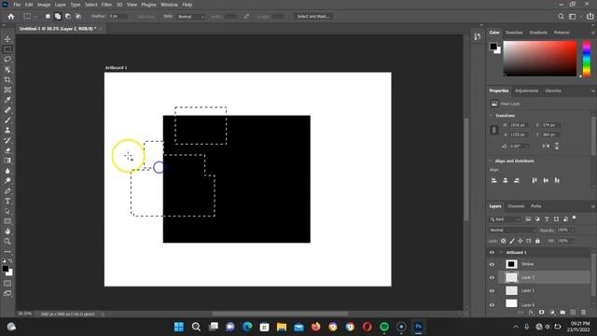Select the Move tool

[x=7, y=39]
